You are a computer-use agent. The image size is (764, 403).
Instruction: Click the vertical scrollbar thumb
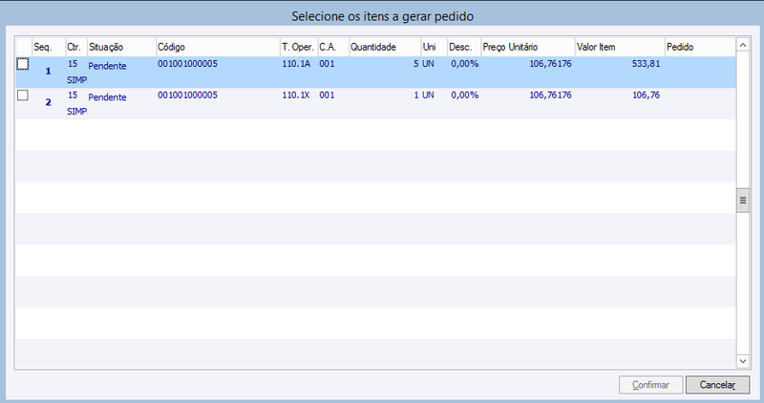[x=743, y=201]
